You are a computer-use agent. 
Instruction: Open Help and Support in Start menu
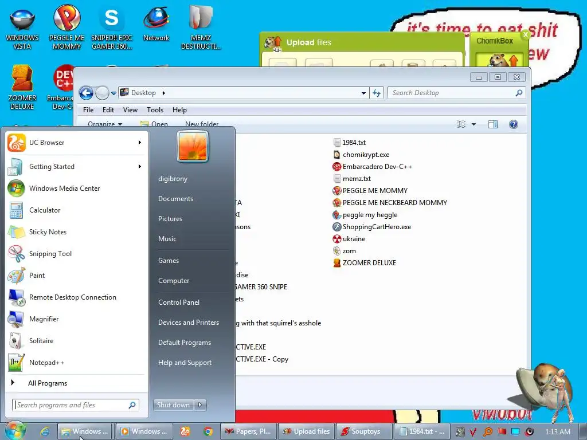pyautogui.click(x=185, y=363)
